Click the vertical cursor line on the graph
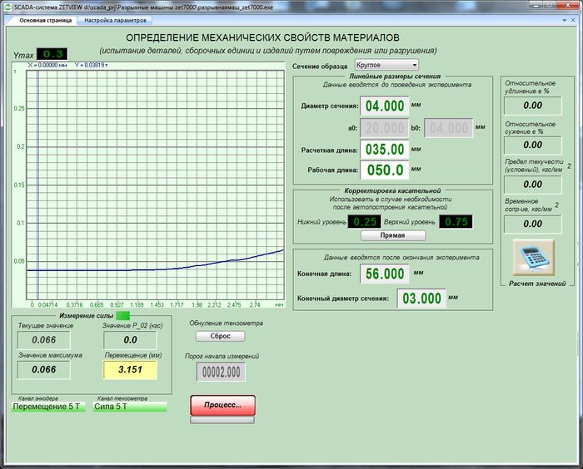583x469 pixels. click(x=37, y=185)
